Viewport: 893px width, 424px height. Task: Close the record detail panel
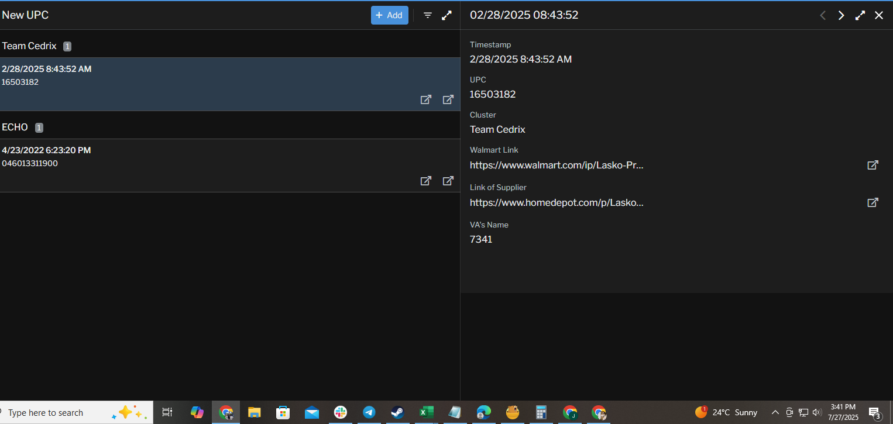pyautogui.click(x=878, y=15)
